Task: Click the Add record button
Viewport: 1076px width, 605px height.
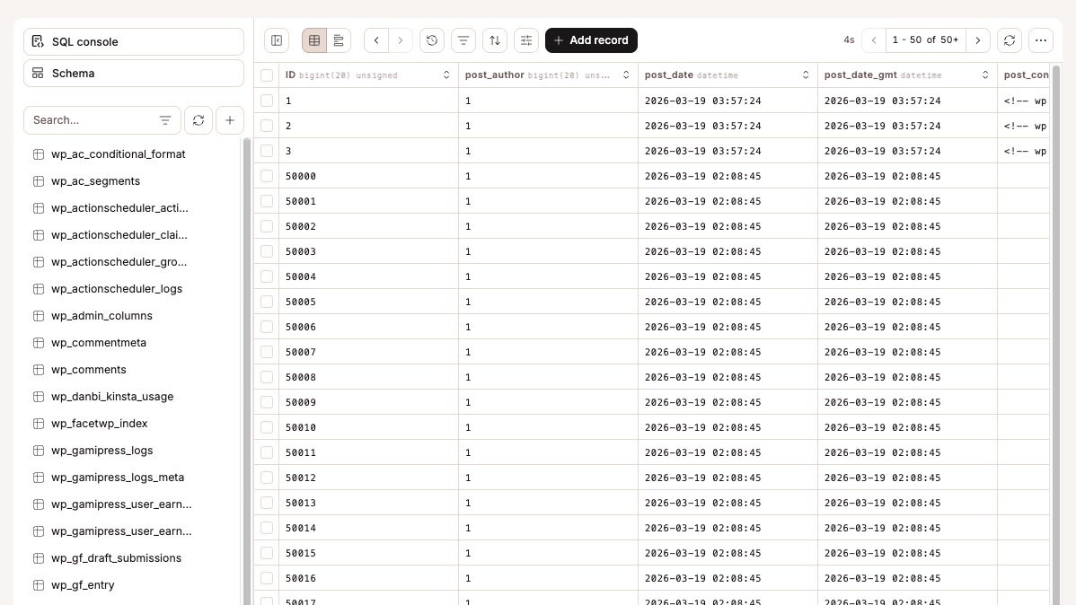Action: click(591, 40)
